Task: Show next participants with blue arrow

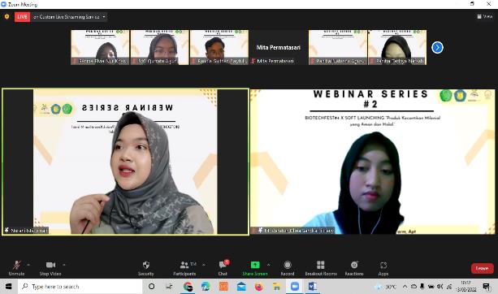Action: [x=437, y=48]
